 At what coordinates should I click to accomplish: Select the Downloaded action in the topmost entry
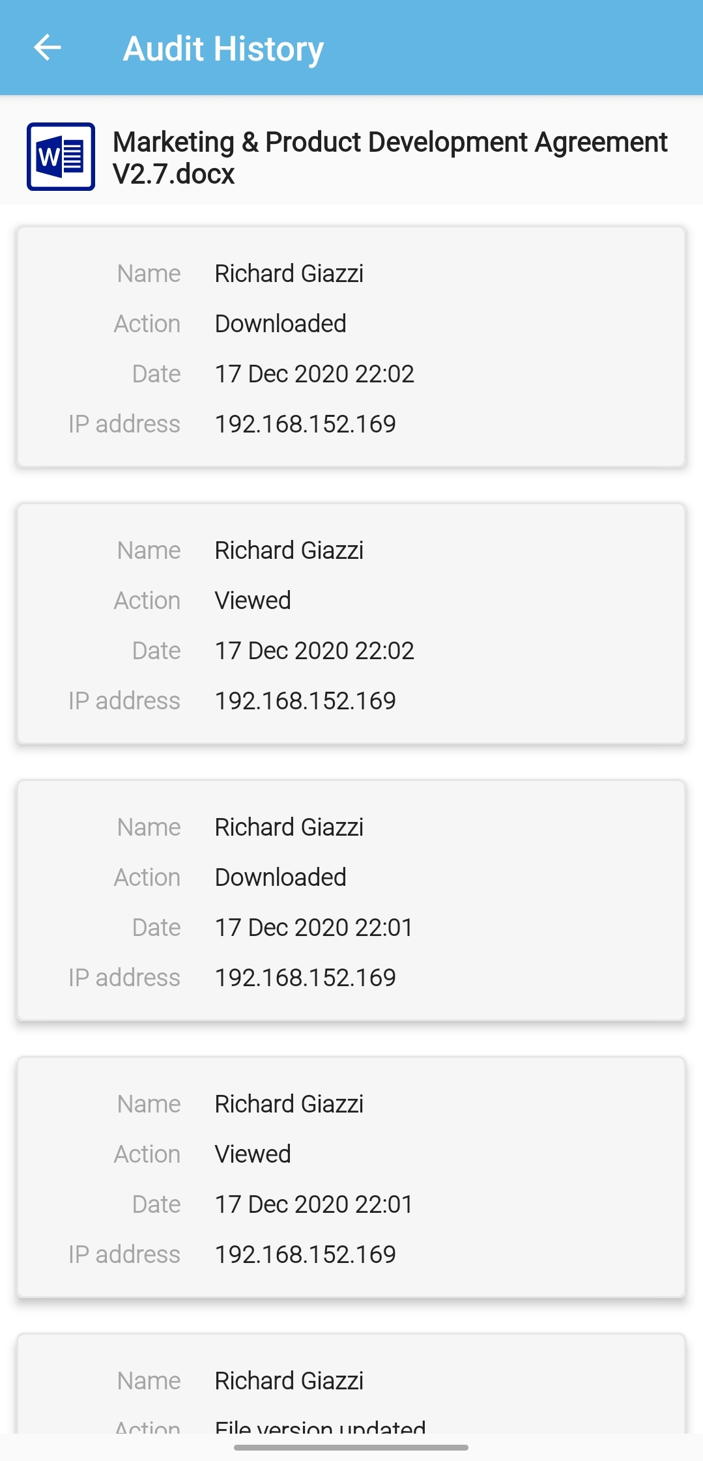280,324
